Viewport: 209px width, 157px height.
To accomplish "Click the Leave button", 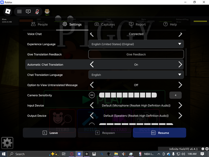I will (x=49, y=133).
